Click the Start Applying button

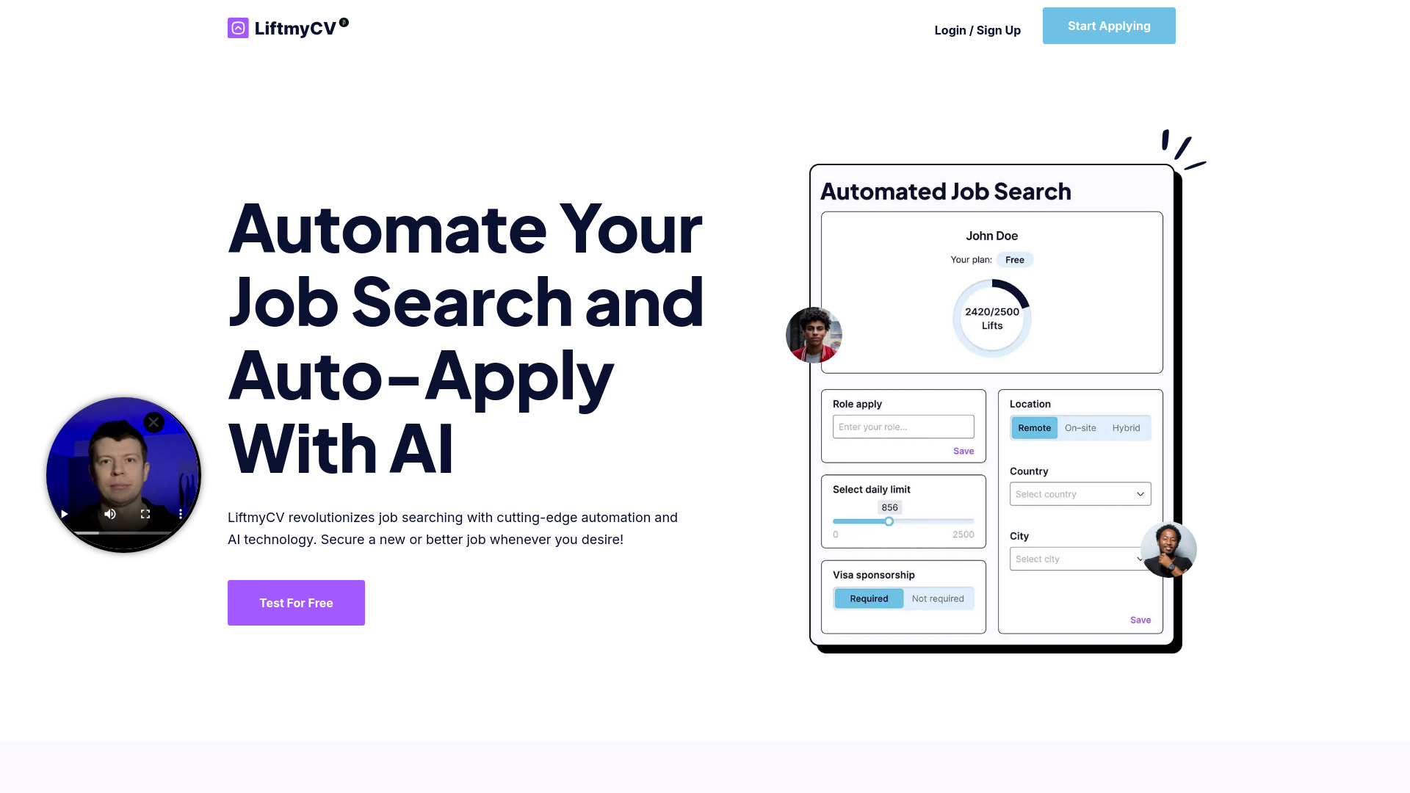pos(1109,25)
